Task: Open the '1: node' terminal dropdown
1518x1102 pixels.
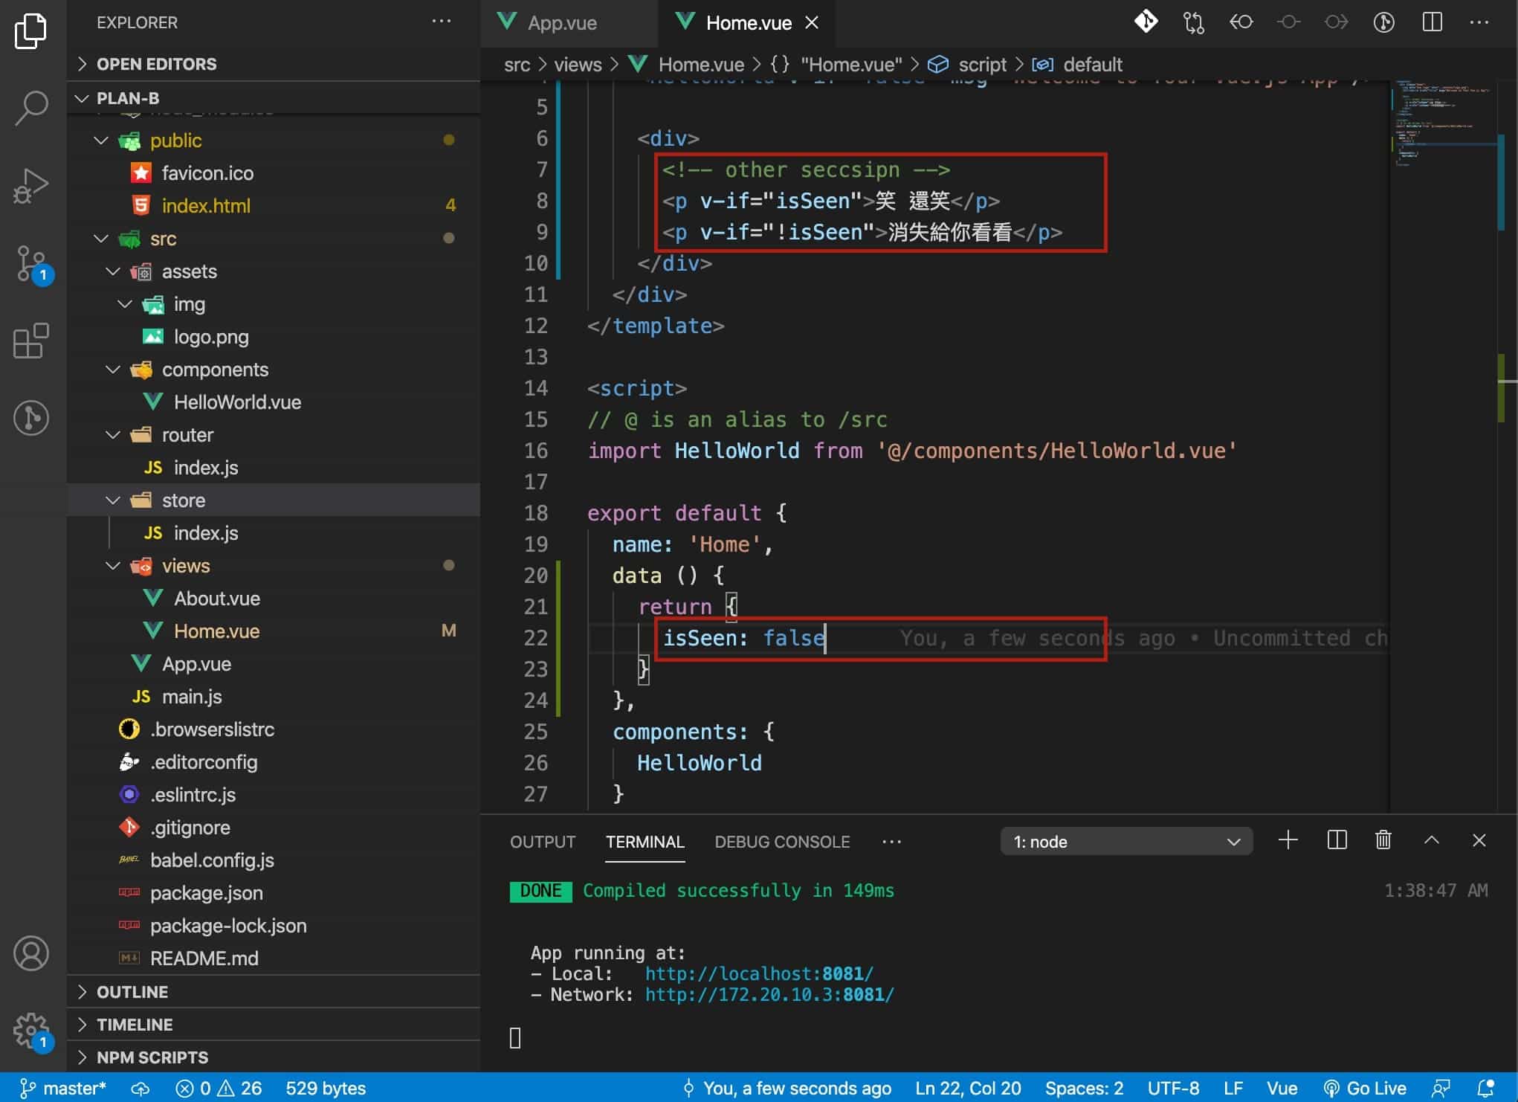Action: click(x=1125, y=842)
